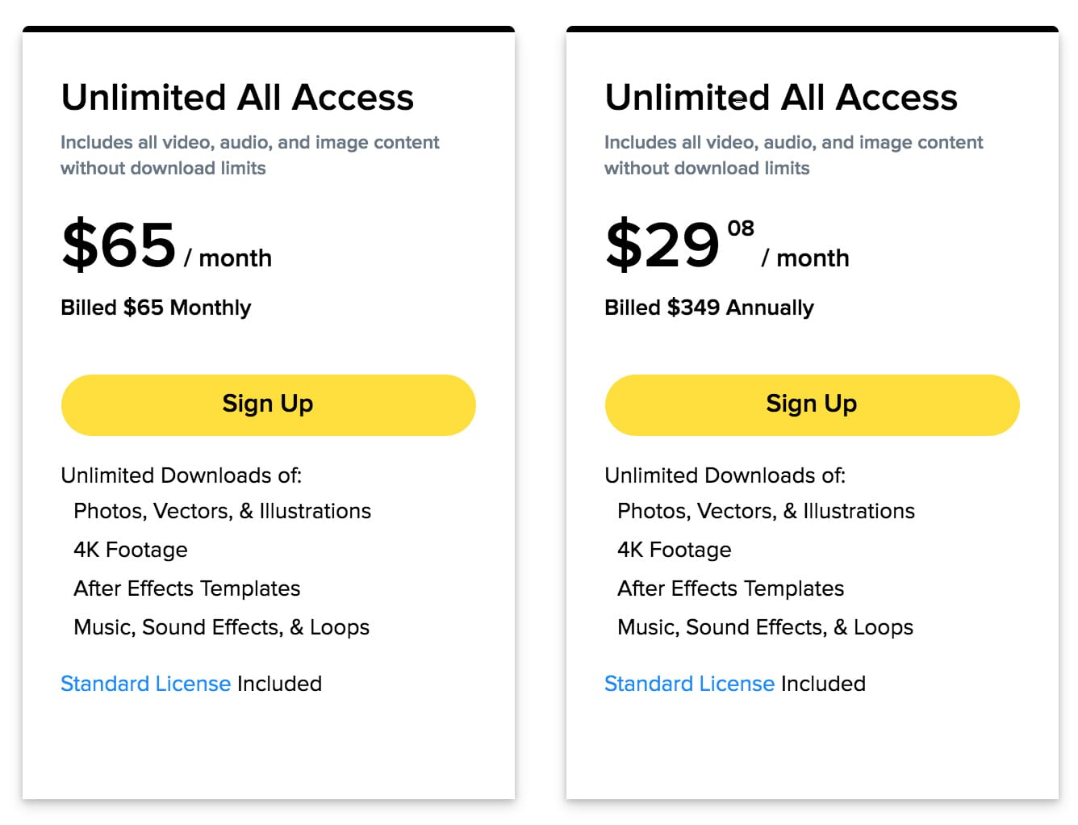Click Photos, Vectors, & Illustrations in annual plan
Screen dimensions: 1078x825
(x=767, y=511)
